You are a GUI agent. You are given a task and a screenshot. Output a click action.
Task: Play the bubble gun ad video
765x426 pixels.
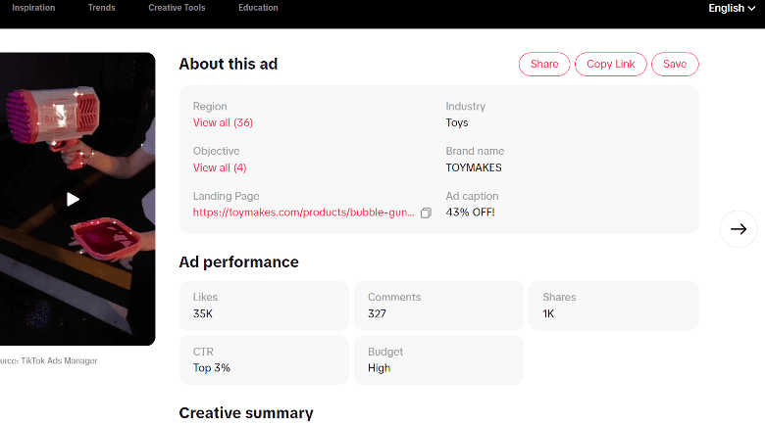pyautogui.click(x=73, y=200)
